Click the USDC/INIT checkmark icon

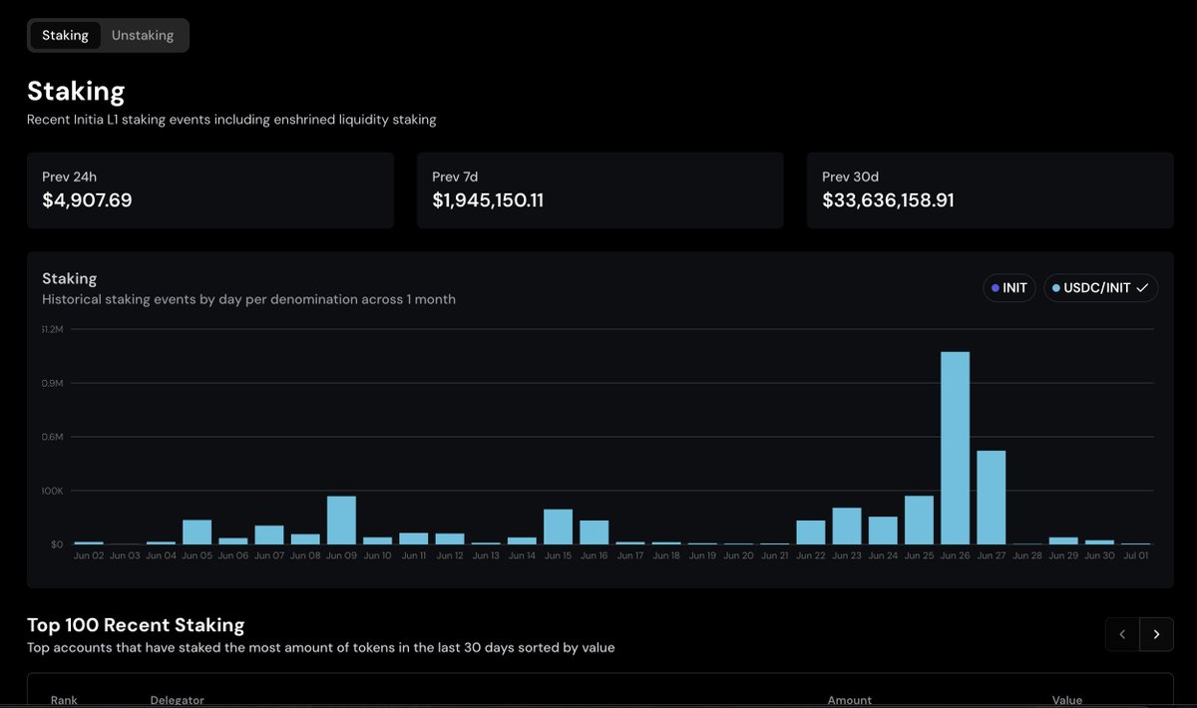click(1142, 288)
